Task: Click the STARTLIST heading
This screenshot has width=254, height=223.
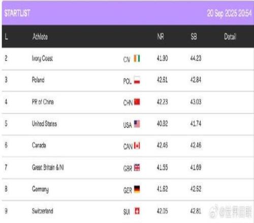Action: pos(17,13)
